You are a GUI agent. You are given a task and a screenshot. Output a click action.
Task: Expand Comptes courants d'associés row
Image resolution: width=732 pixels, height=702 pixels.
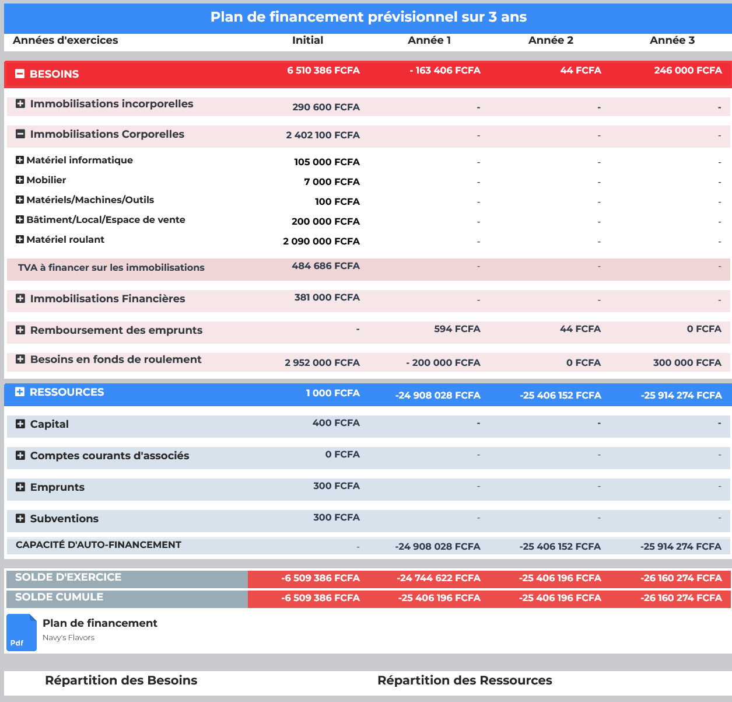click(20, 456)
